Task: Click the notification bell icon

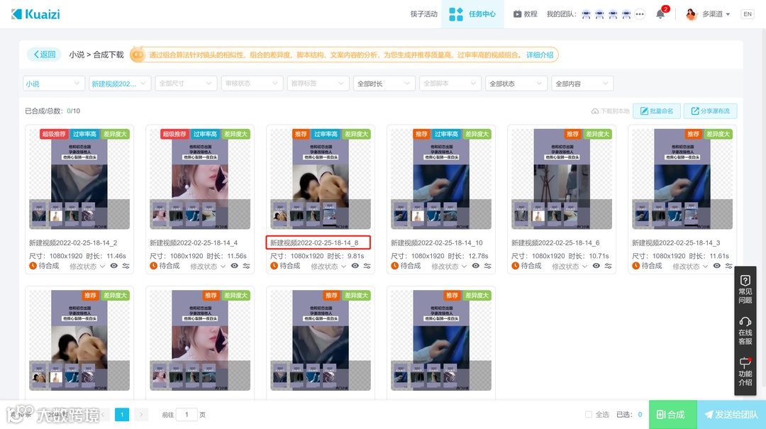Action: coord(659,13)
